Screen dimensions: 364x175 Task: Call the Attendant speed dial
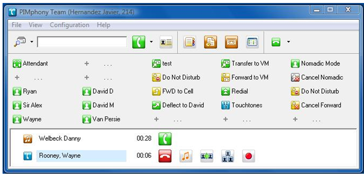tap(30, 63)
